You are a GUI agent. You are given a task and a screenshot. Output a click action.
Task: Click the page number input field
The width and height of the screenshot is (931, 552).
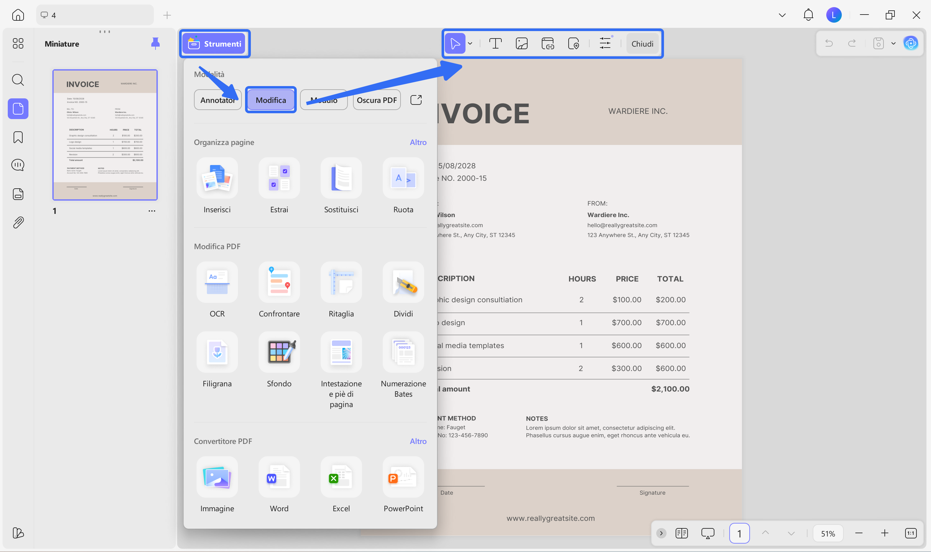pos(739,534)
